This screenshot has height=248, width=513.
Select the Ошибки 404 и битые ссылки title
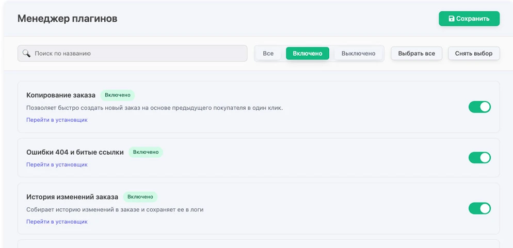tap(75, 152)
